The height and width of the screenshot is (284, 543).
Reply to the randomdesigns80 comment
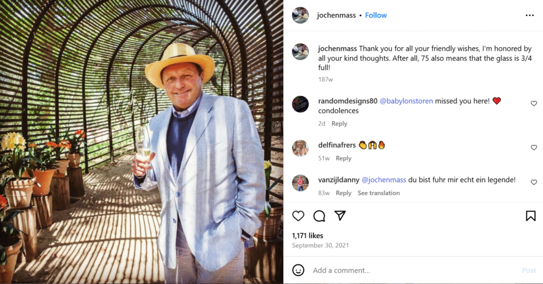339,124
